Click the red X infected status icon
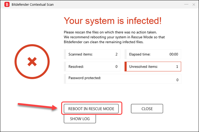 click(x=32, y=62)
